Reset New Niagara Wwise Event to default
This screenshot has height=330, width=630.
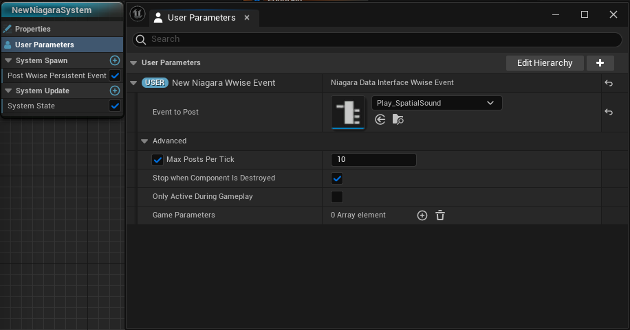609,83
